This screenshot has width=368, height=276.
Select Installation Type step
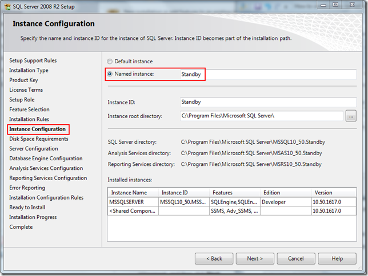[x=29, y=70]
